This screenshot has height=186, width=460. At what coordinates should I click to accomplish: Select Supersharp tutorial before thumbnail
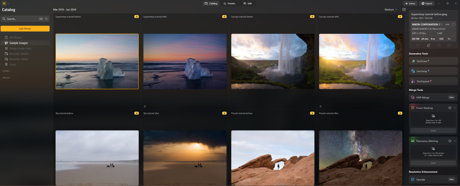[97, 61]
